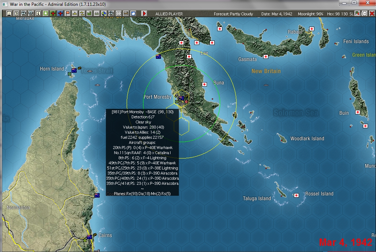This screenshot has width=376, height=252.
Task: Click 'No.11 Sqn RAAF: 4 (0) x Catalina I' line
Action: [x=142, y=153]
